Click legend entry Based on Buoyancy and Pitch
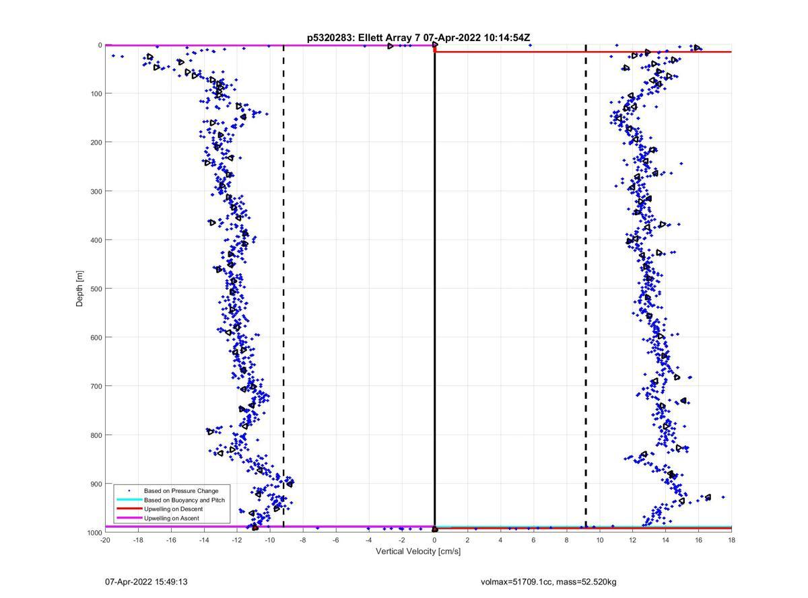The width and height of the screenshot is (808, 598). point(184,500)
